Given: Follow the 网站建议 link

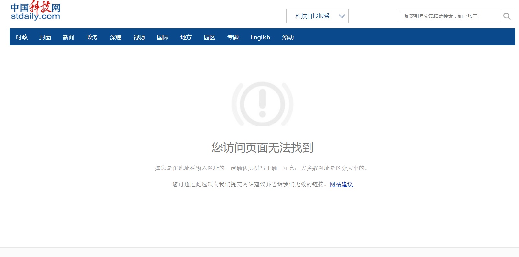Looking at the screenshot, I should click(x=341, y=184).
